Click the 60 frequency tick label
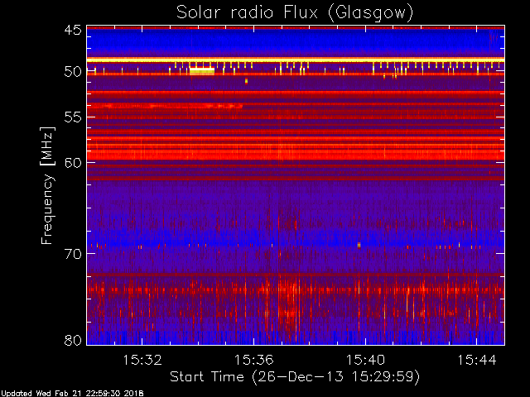This screenshot has width=530, height=397. point(73,163)
